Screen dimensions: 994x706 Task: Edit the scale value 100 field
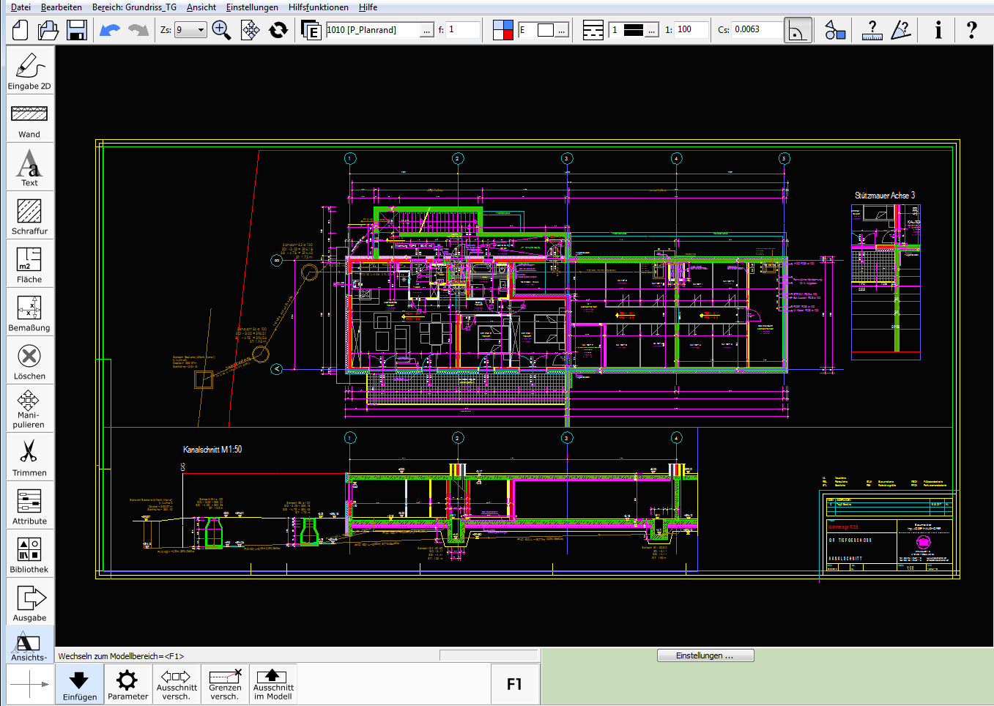691,30
